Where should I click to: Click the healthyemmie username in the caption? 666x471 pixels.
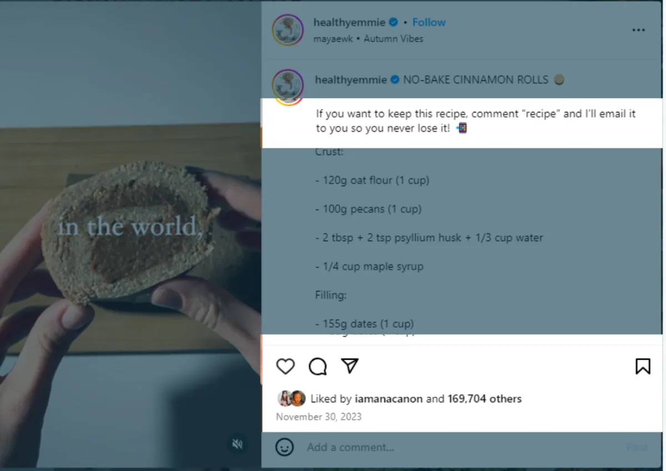(351, 80)
